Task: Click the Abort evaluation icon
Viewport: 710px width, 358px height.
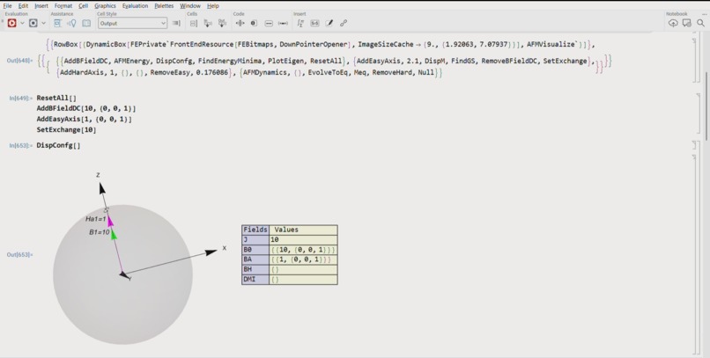Action: click(33, 23)
